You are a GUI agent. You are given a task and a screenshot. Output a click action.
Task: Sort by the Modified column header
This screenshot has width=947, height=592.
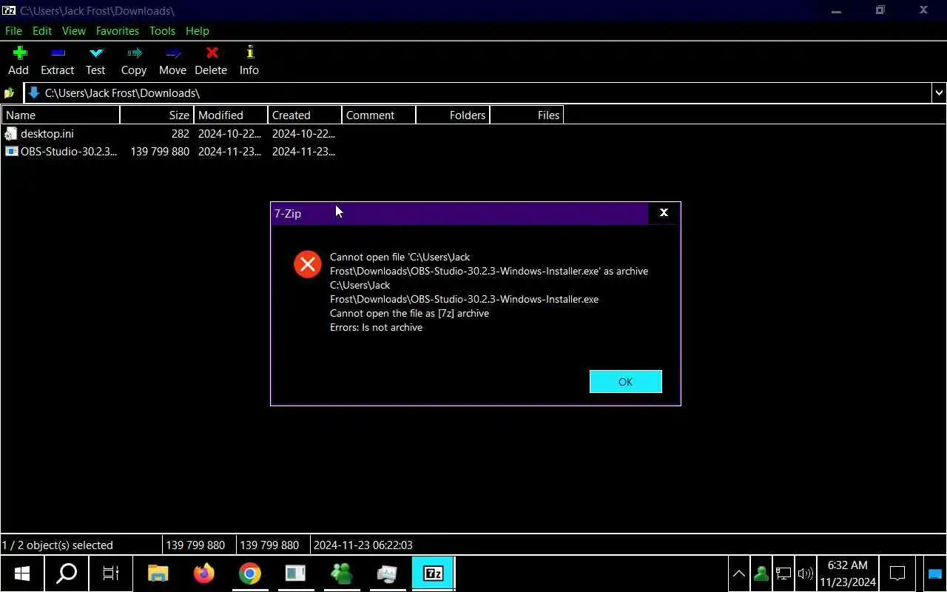tap(231, 115)
